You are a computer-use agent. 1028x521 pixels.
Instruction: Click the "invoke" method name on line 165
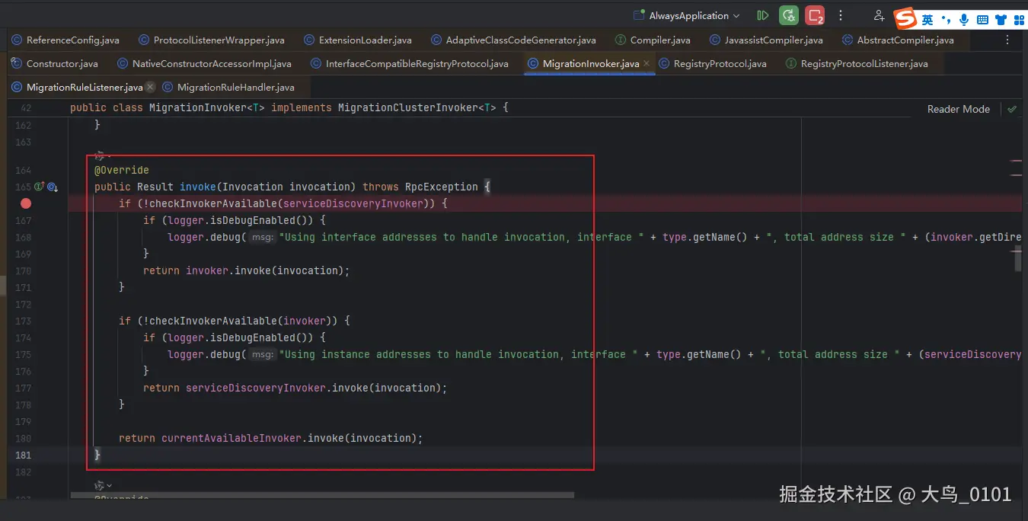[x=197, y=187]
